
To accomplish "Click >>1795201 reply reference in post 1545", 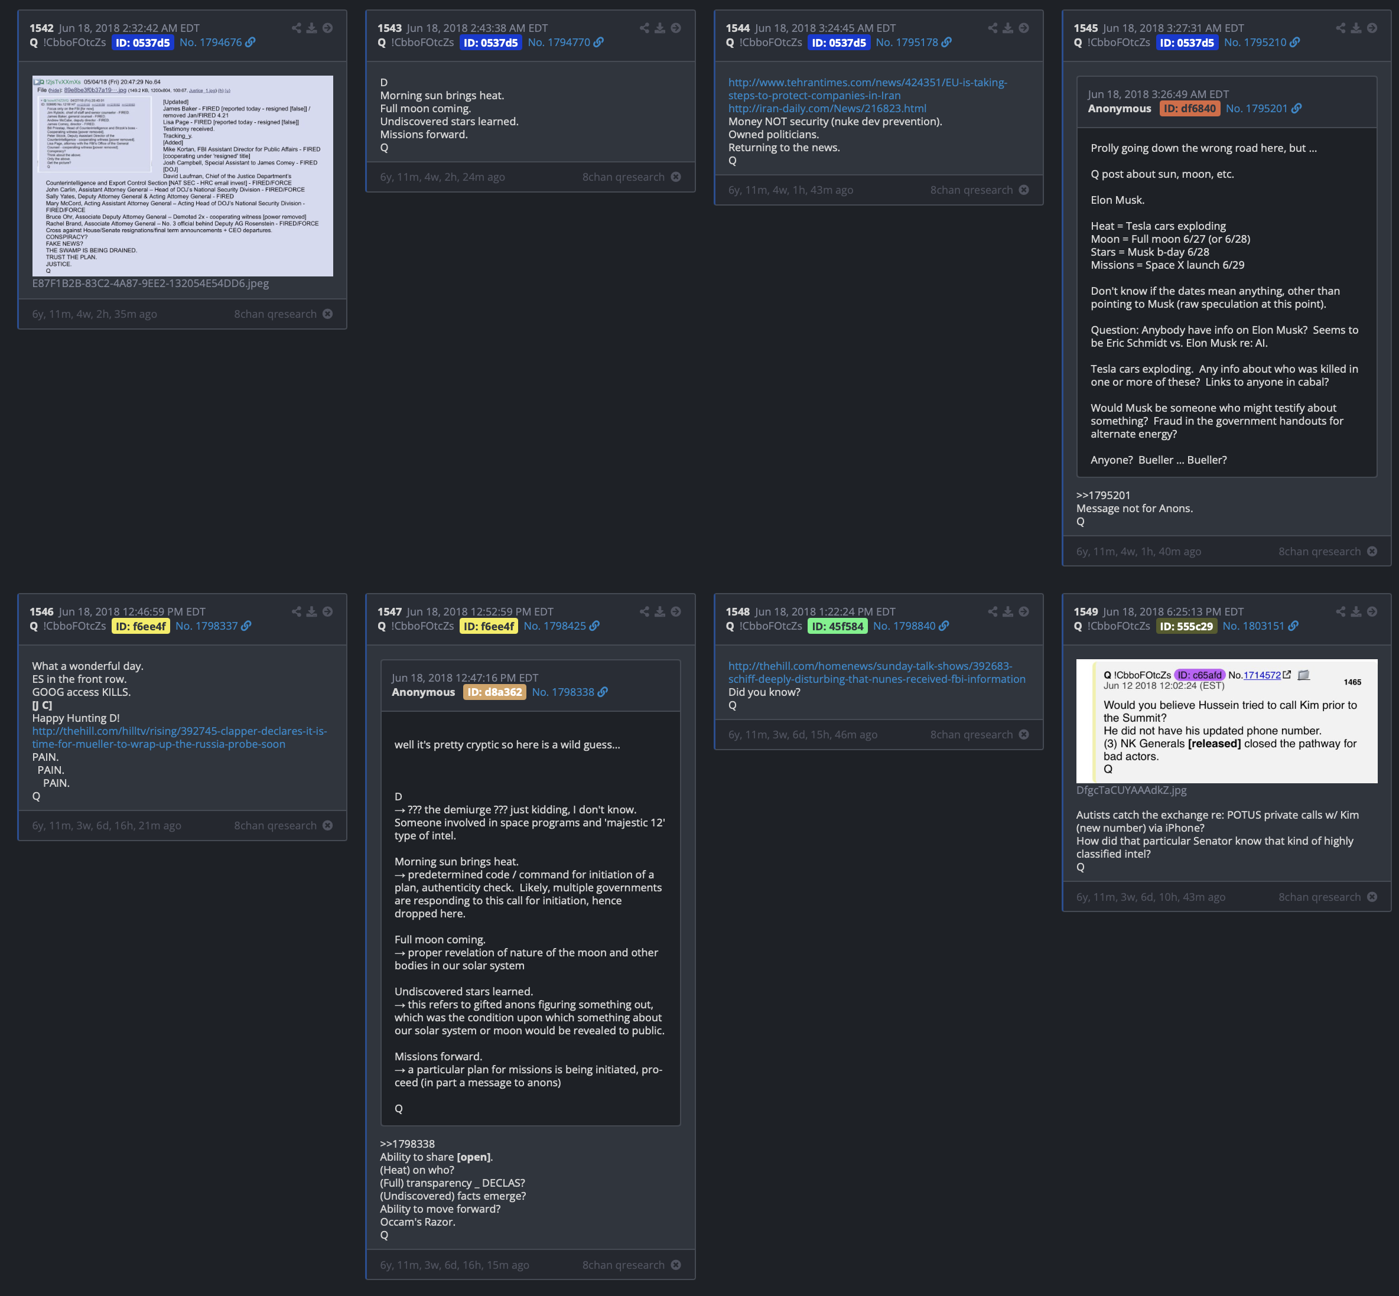I will coord(1103,495).
